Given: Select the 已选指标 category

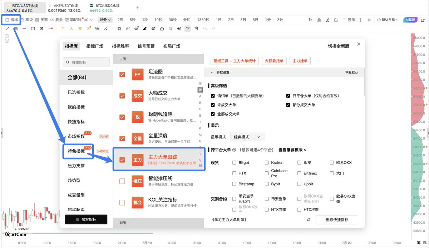Looking at the screenshot, I should tap(76, 92).
